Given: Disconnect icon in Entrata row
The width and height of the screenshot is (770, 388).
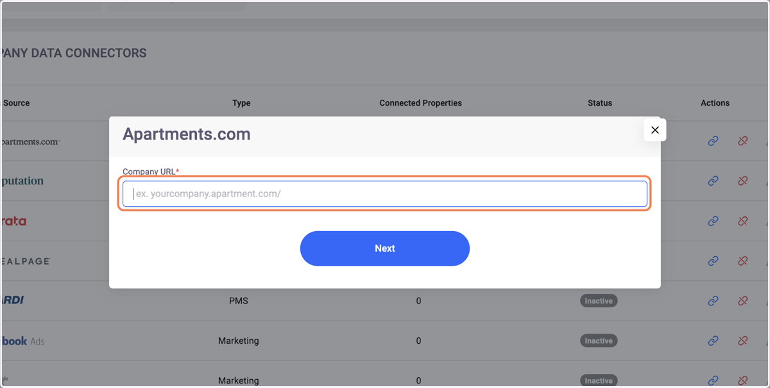Looking at the screenshot, I should [742, 221].
